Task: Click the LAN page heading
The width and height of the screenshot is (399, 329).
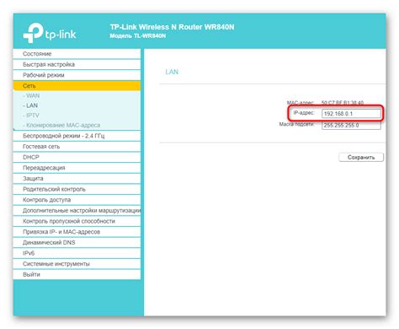Action: [x=172, y=72]
